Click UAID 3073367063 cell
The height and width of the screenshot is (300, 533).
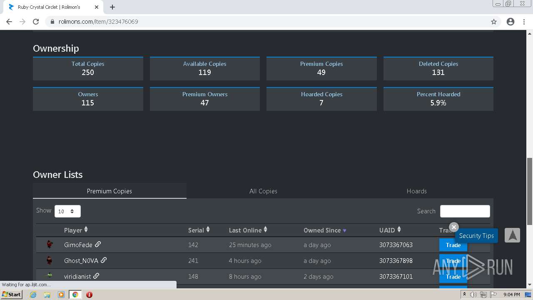pos(396,245)
